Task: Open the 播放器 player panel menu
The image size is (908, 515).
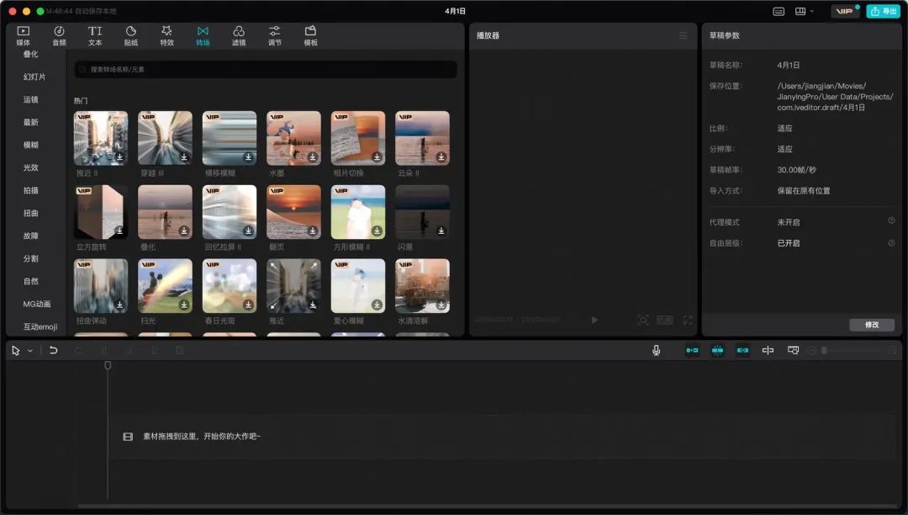Action: point(684,35)
